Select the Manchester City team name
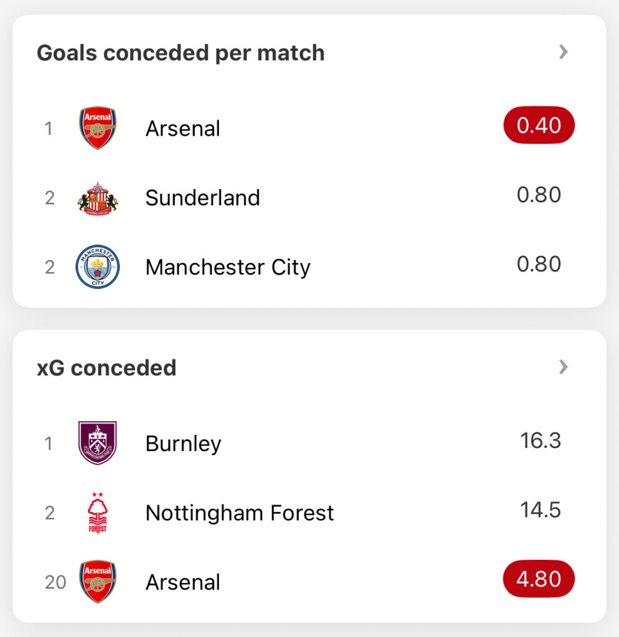Screen dimensions: 619x637 (228, 267)
